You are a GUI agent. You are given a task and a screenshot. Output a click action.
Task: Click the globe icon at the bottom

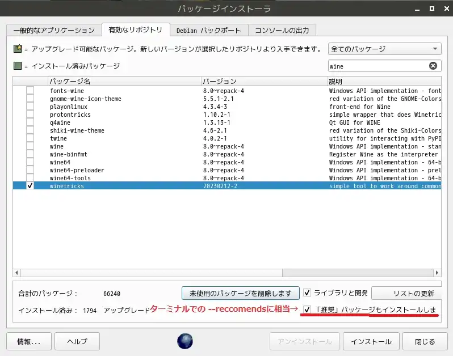tap(185, 341)
